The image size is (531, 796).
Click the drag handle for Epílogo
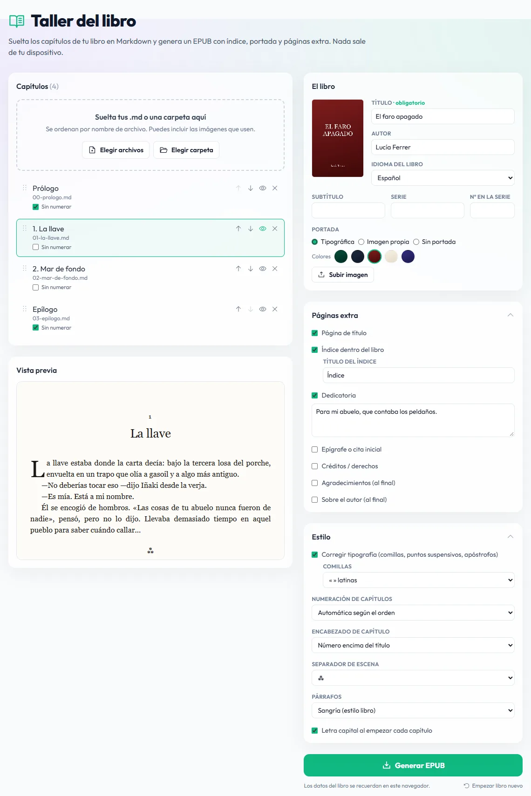pyautogui.click(x=25, y=309)
